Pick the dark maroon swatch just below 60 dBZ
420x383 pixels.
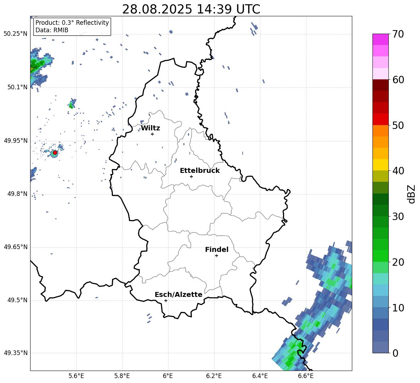pyautogui.click(x=380, y=85)
